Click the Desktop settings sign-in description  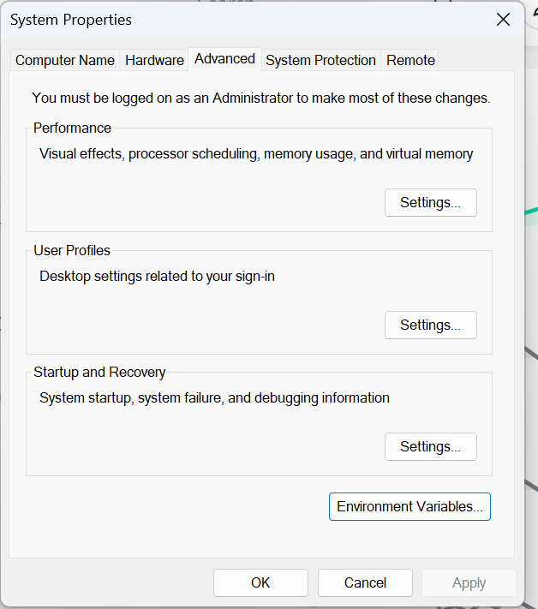(157, 276)
